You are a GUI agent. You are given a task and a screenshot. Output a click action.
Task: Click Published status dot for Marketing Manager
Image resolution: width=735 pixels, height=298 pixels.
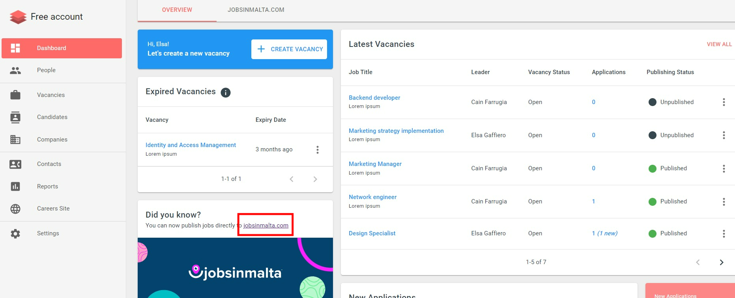653,169
